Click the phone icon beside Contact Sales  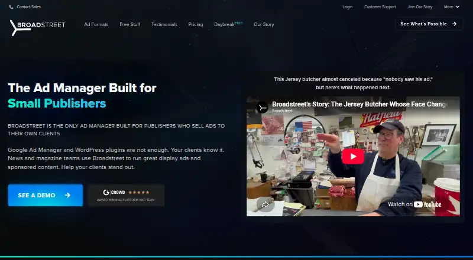point(11,7)
